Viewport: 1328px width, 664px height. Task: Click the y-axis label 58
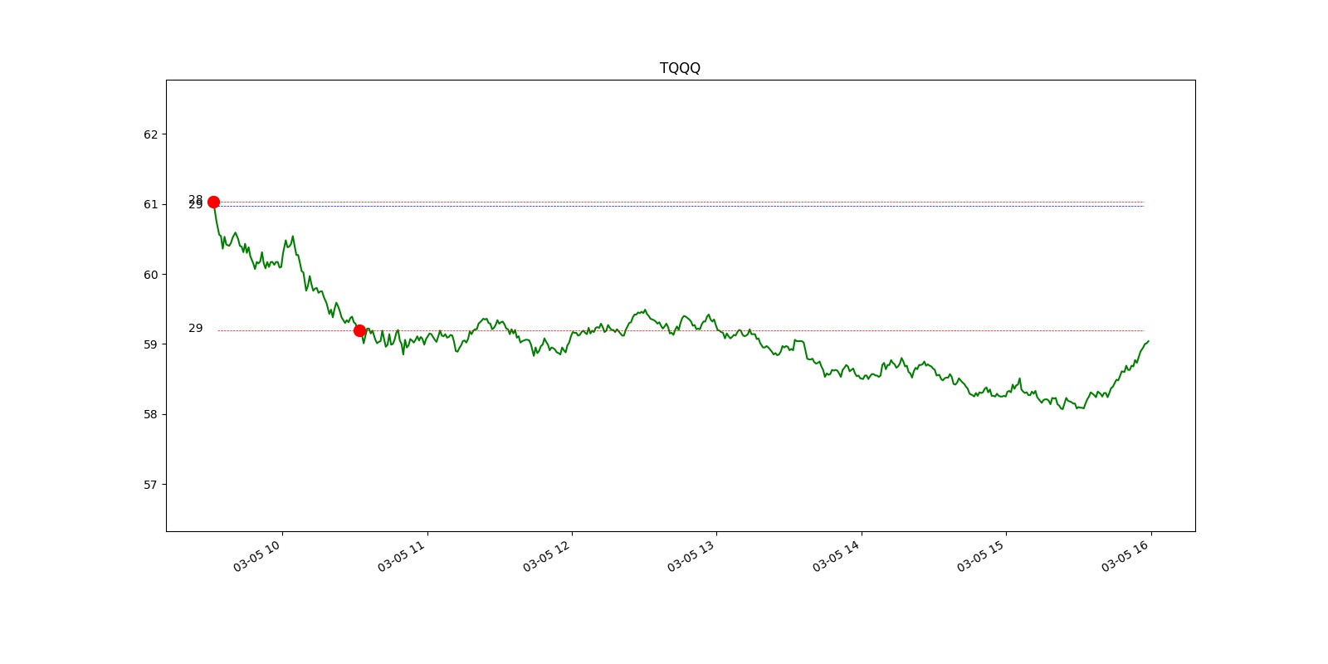[x=150, y=414]
